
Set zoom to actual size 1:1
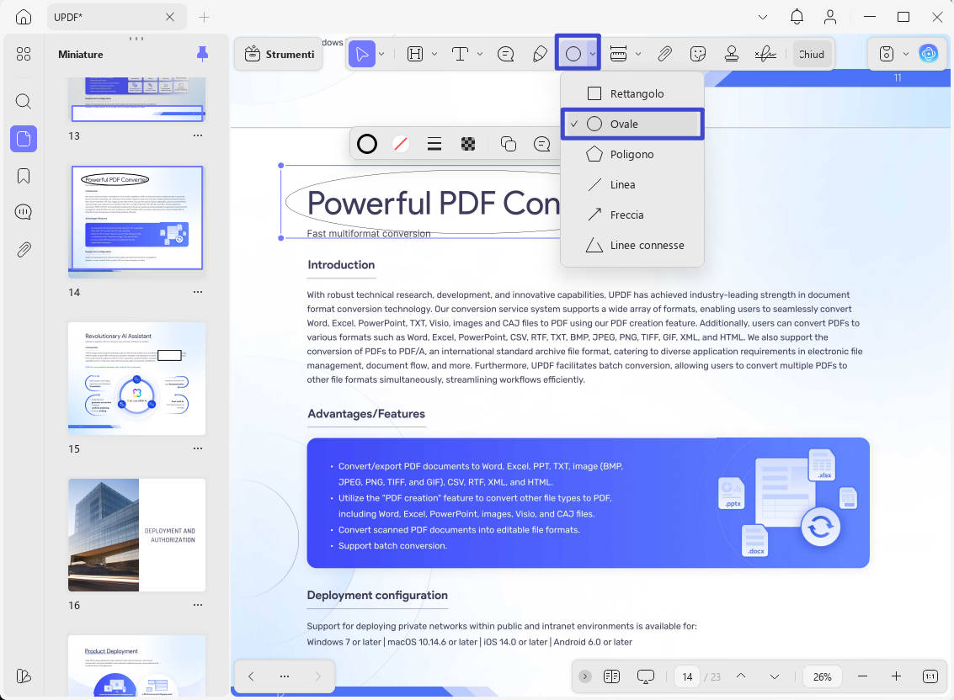[x=930, y=676]
